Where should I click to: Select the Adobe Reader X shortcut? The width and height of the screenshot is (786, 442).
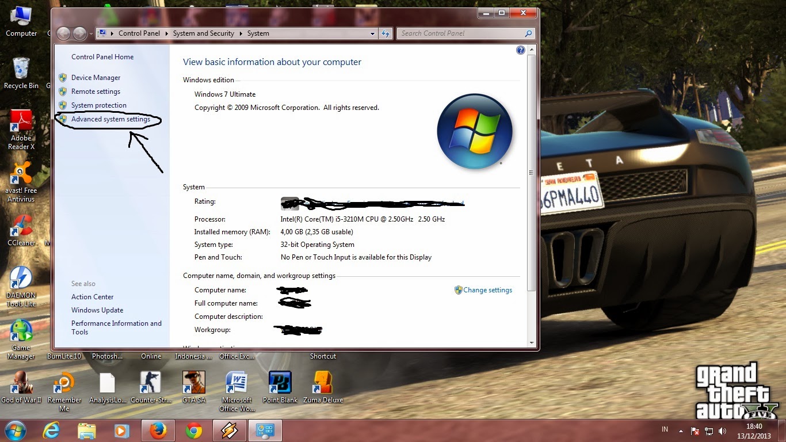tap(21, 130)
